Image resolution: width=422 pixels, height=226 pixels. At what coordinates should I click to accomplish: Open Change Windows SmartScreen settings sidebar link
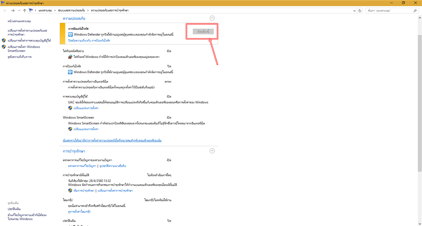23,48
